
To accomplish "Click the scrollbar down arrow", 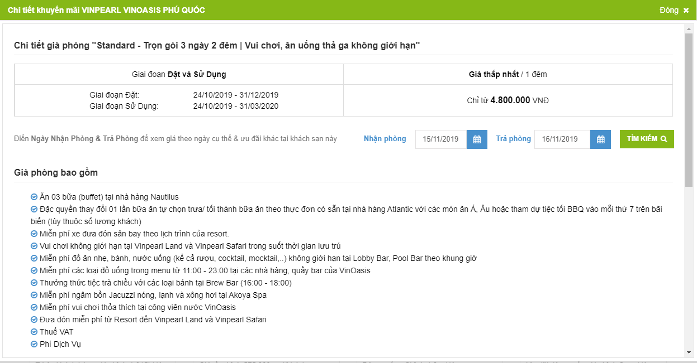I will point(689,352).
